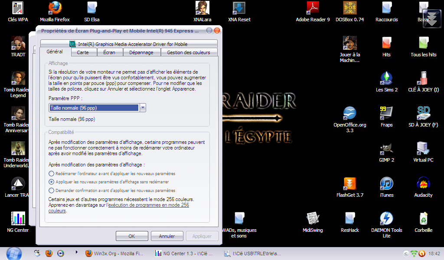The image size is (444, 260).
Task: Select 'Appliquer les nouveaux paramètres sans redémarrer' option
Action: click(x=52, y=182)
